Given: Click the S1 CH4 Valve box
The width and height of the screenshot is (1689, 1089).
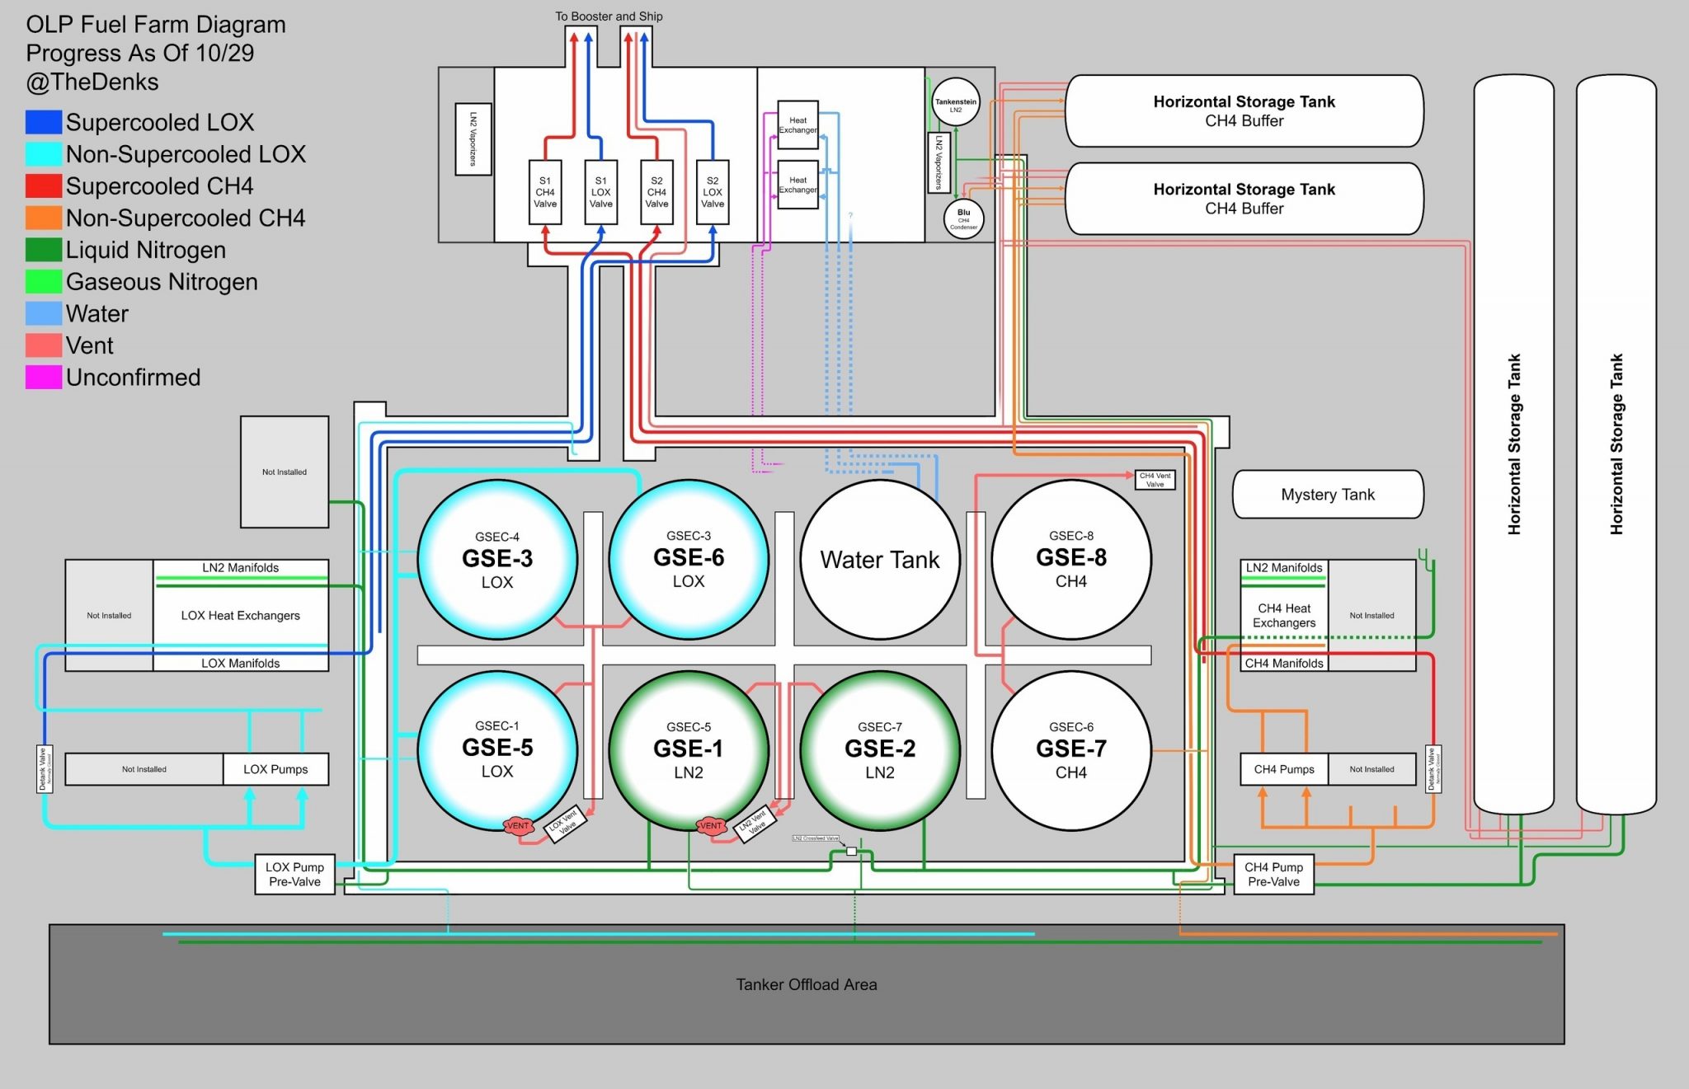Looking at the screenshot, I should [x=545, y=192].
